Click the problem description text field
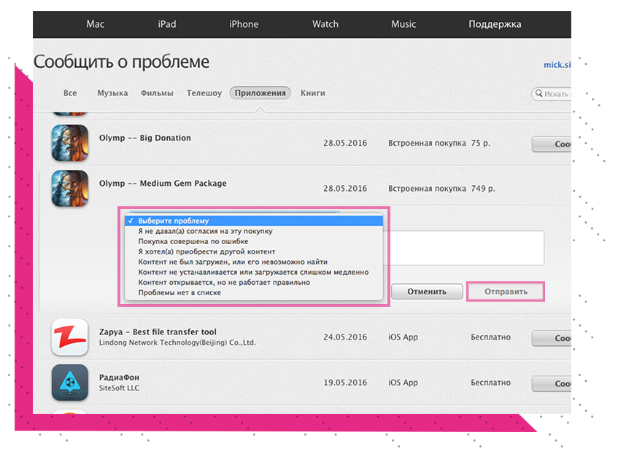 point(467,248)
